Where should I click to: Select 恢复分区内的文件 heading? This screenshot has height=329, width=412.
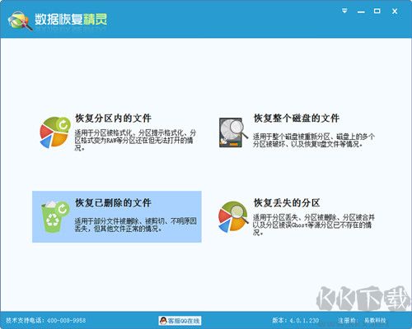pos(113,118)
